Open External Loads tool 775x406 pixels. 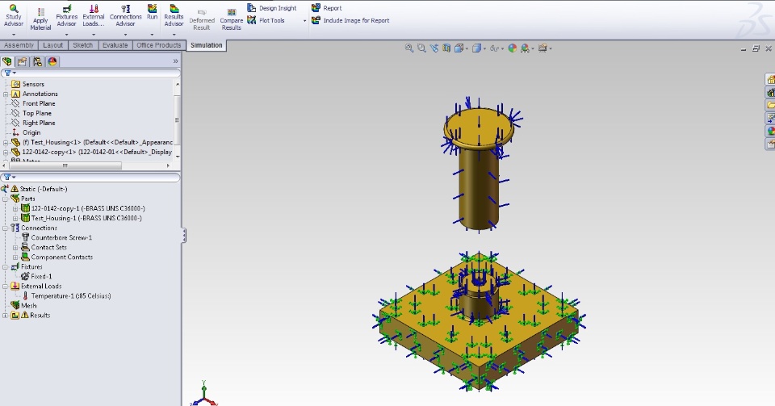(94, 16)
